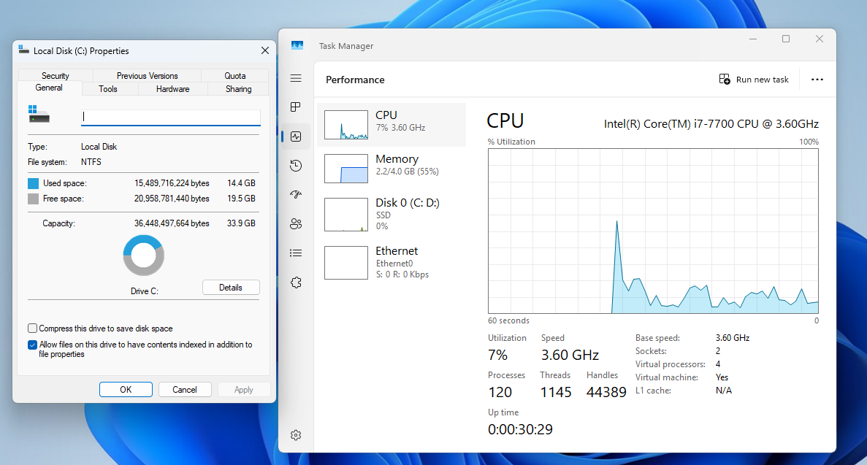Open the Processes page icon in Task Manager
This screenshot has height=465, width=867.
[296, 107]
